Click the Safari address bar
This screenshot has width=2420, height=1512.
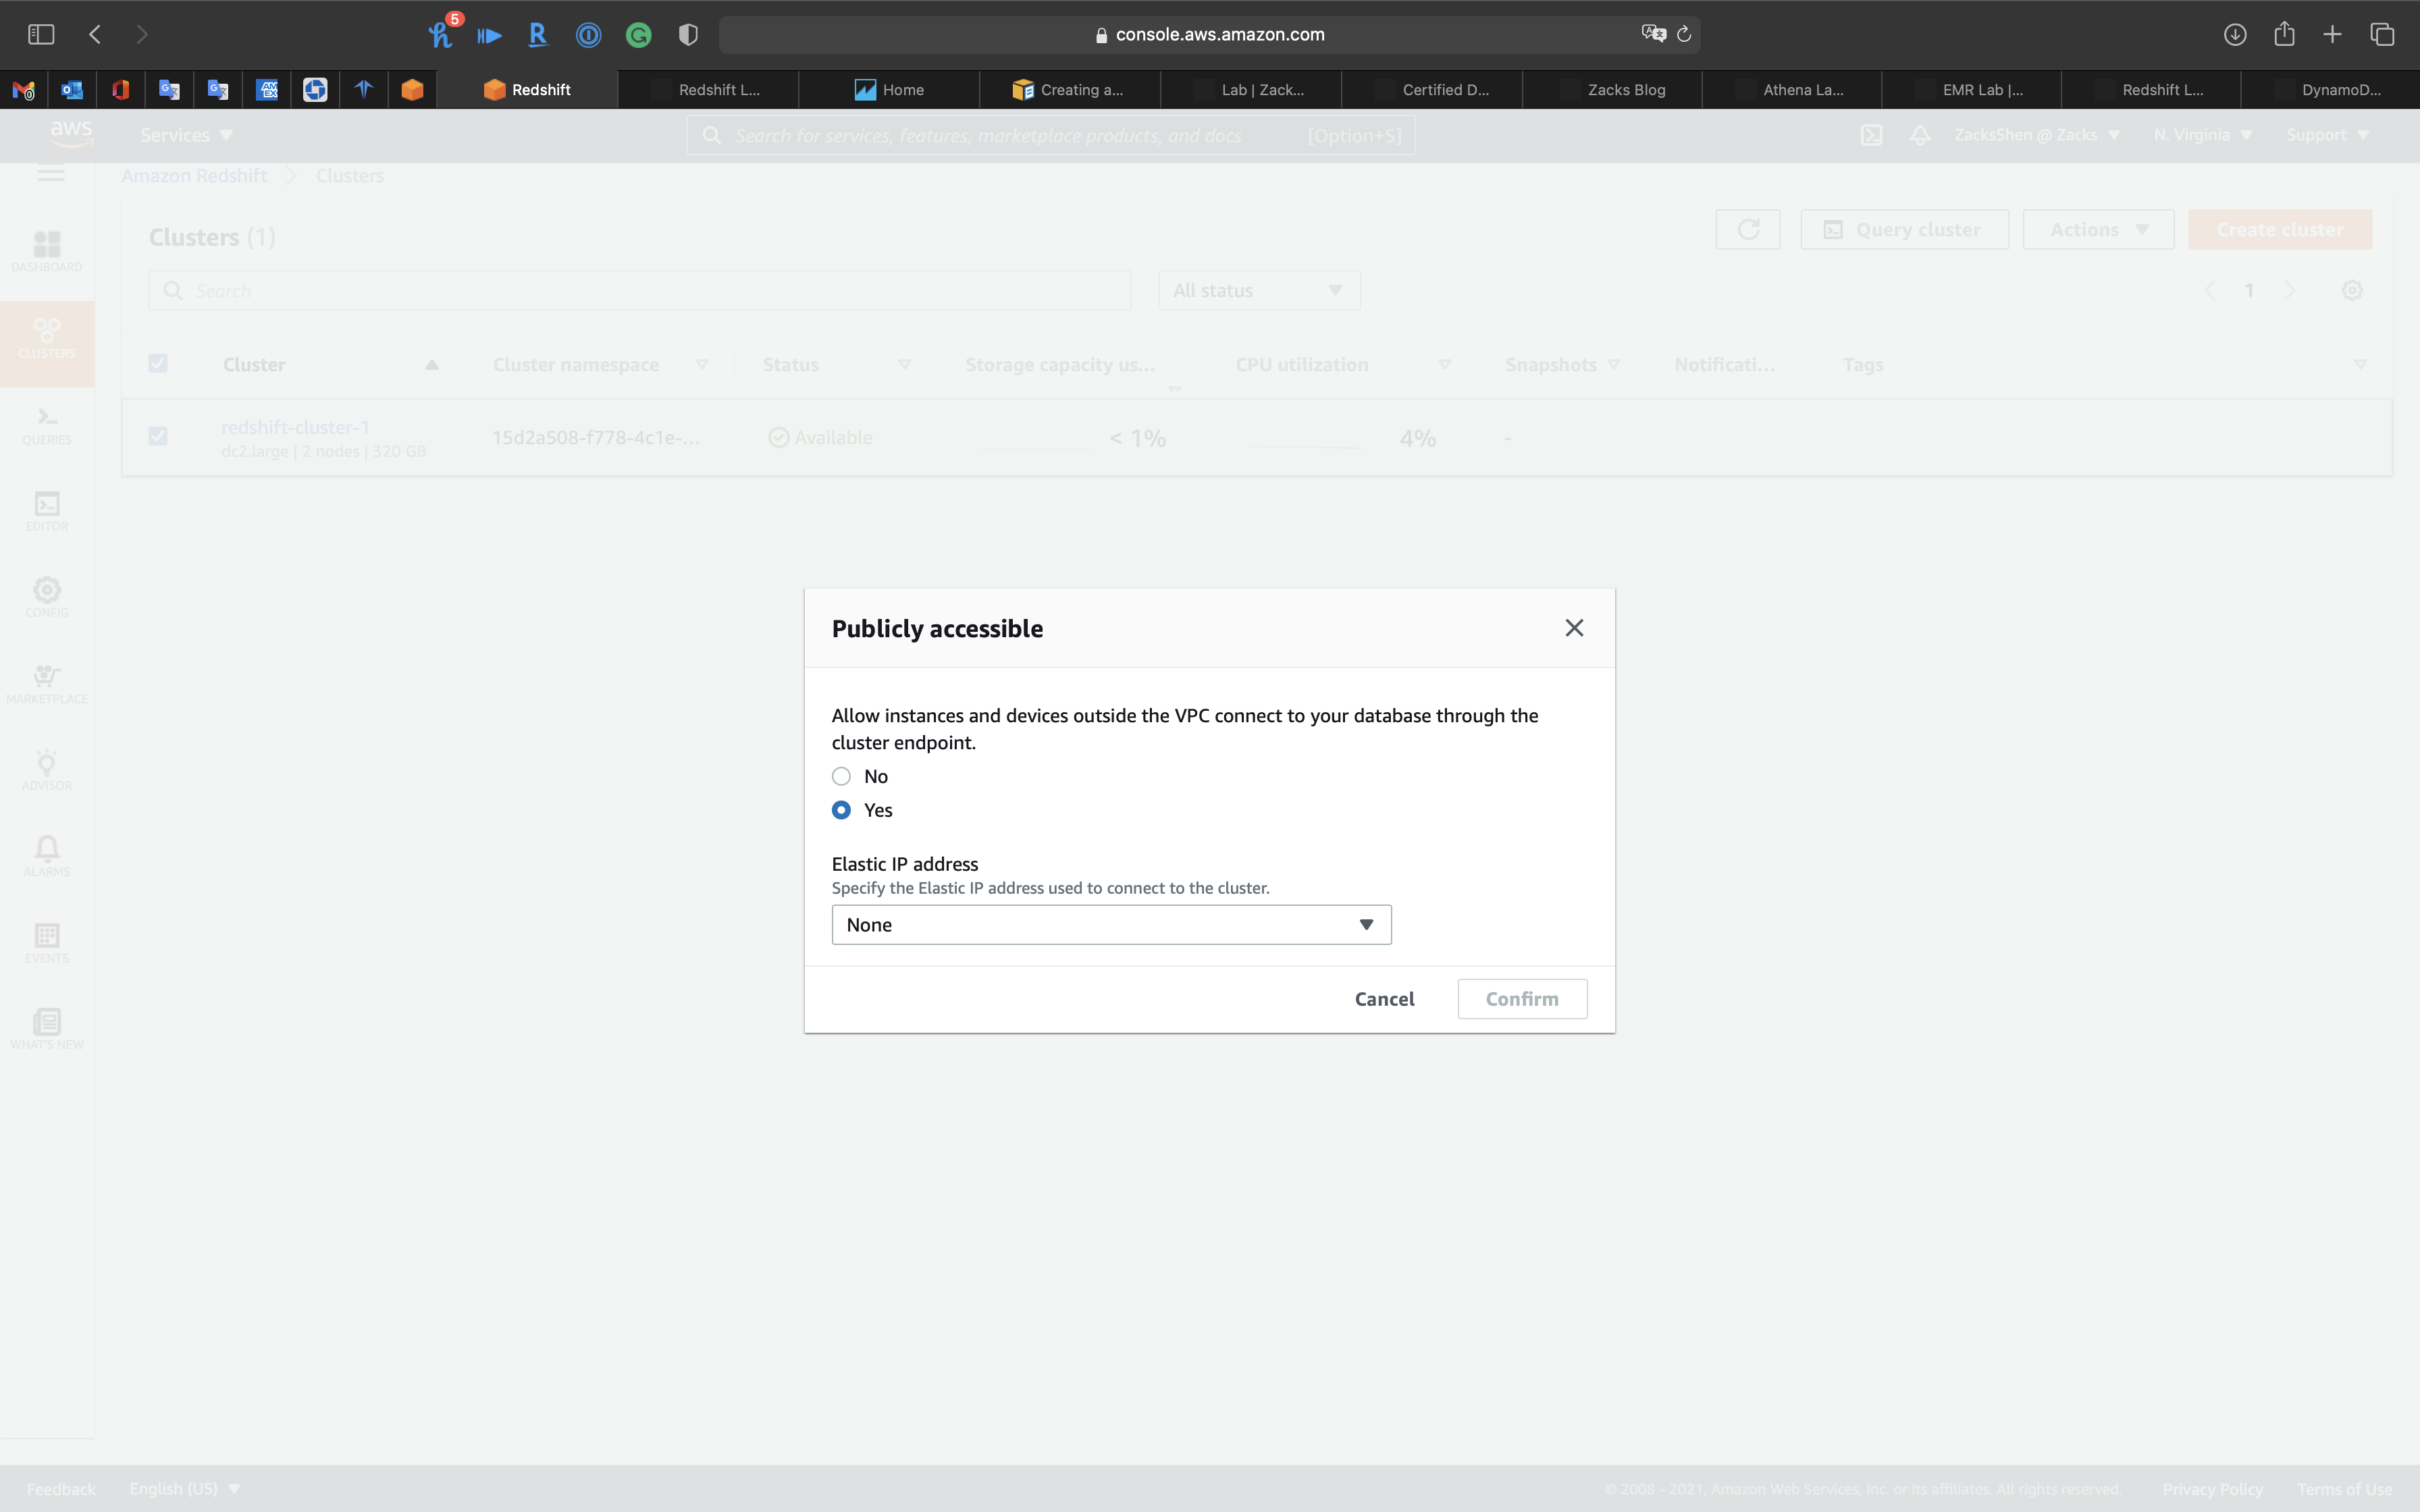[1219, 34]
